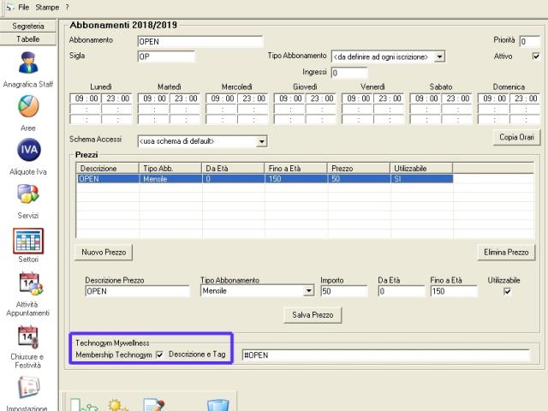Toggle the Attivo checkbox

tap(536, 57)
